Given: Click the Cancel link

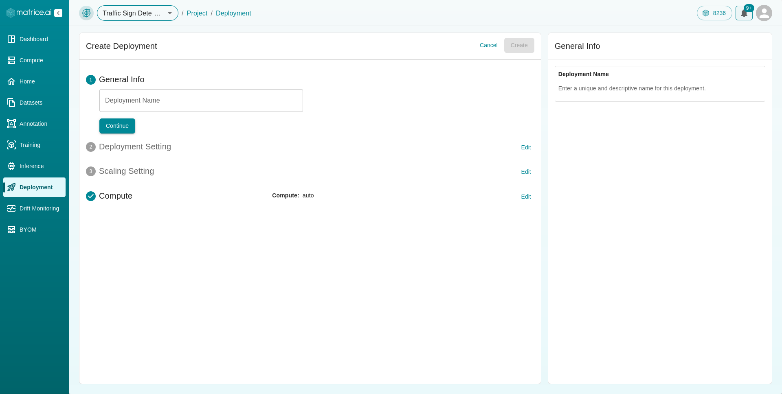Looking at the screenshot, I should (x=488, y=45).
